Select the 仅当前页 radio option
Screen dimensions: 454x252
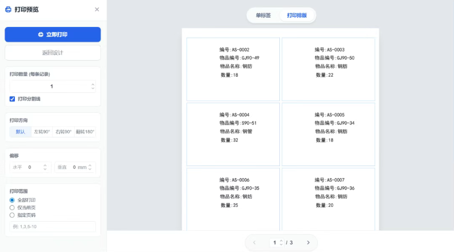[12, 207]
